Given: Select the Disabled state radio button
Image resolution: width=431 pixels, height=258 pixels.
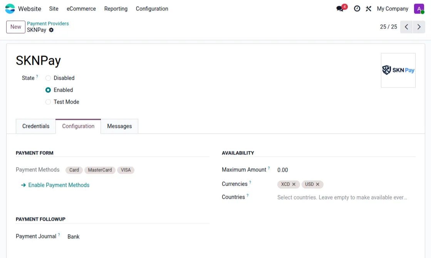Looking at the screenshot, I should (x=48, y=78).
